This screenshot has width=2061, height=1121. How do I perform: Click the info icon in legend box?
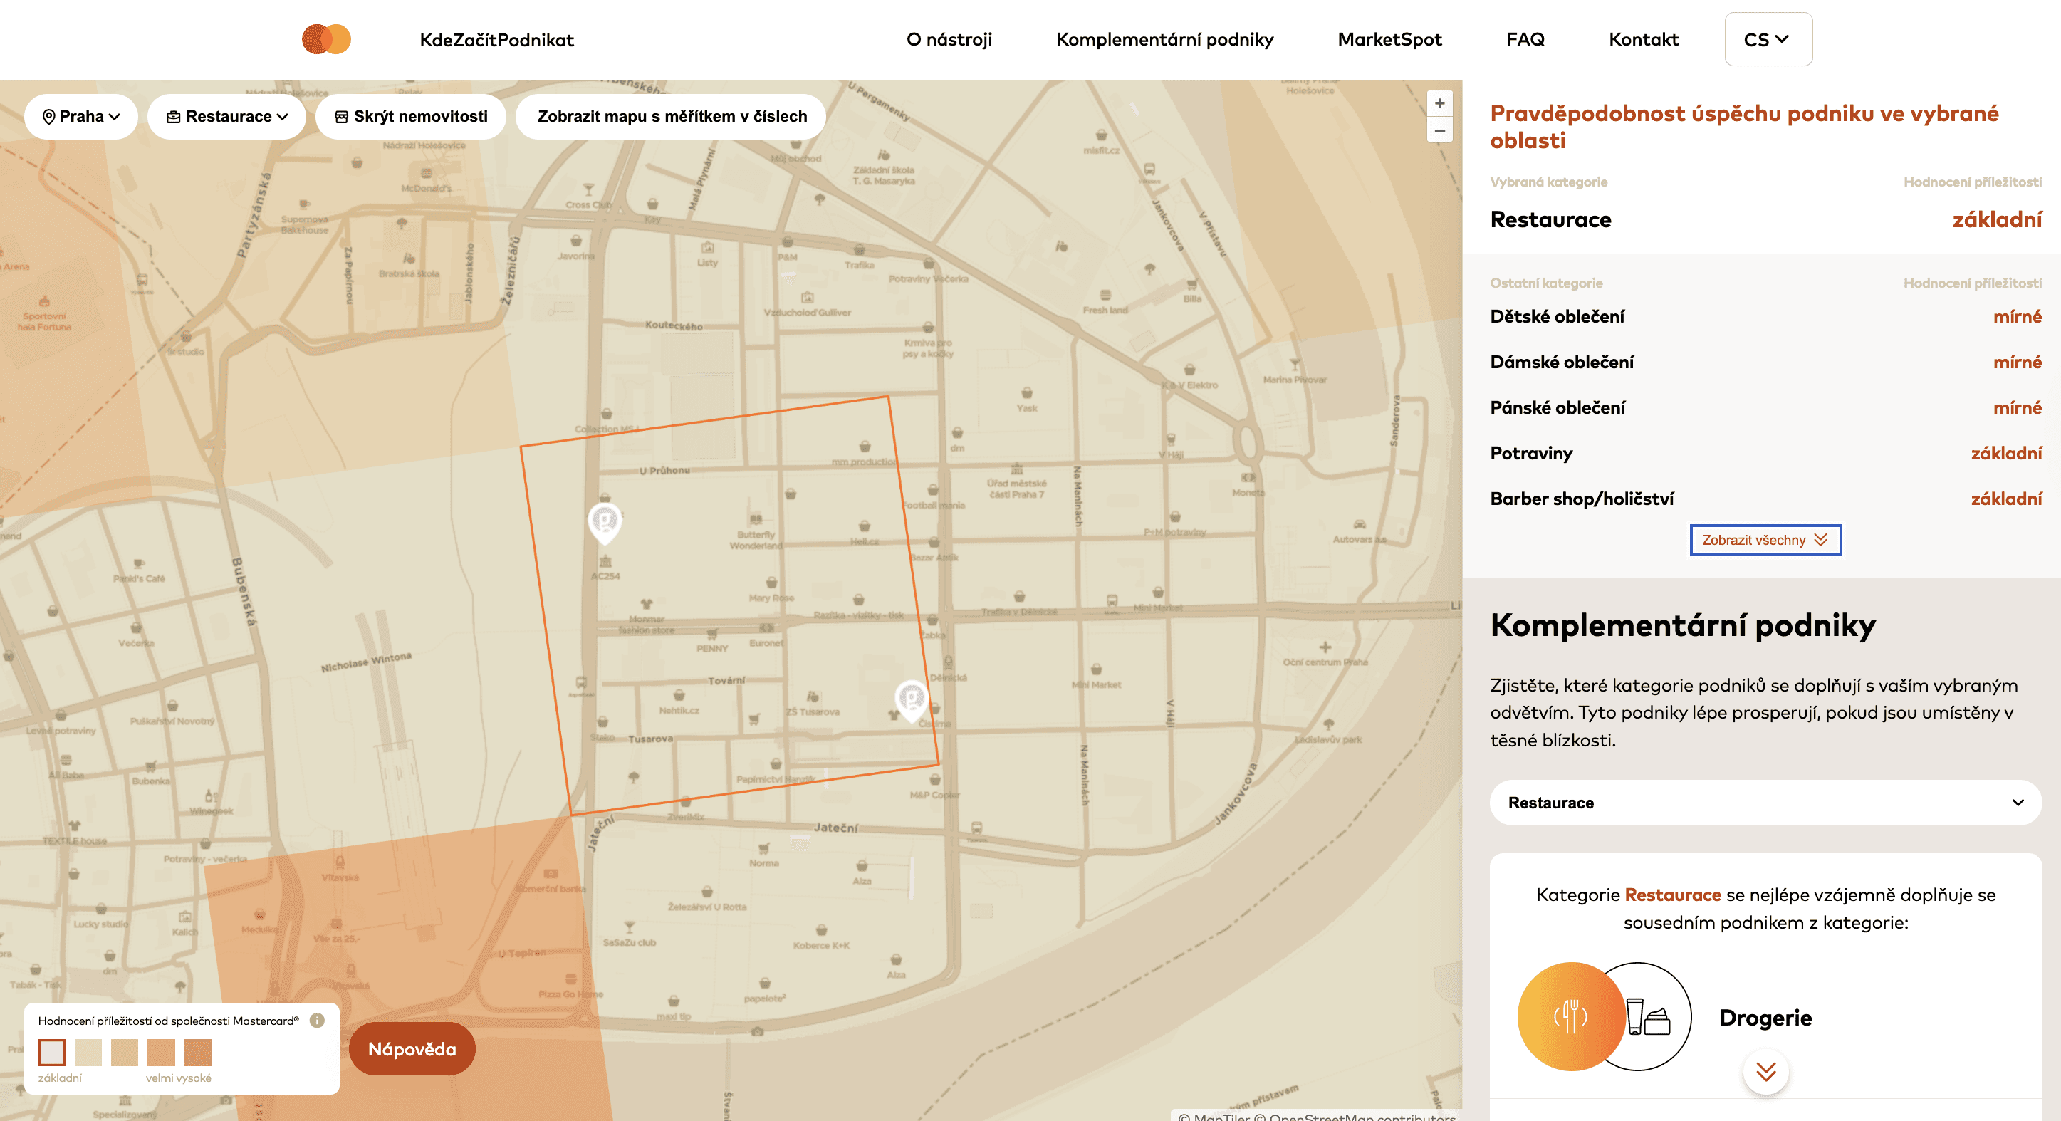coord(317,1020)
